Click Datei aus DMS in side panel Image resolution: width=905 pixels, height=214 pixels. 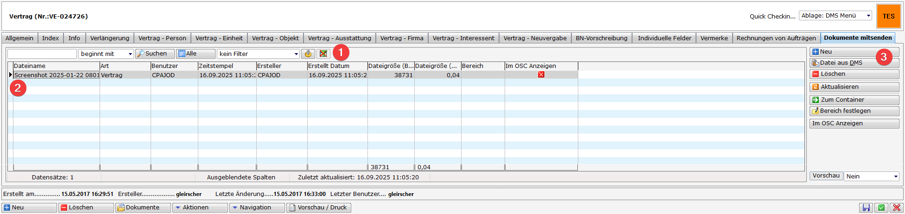point(854,63)
